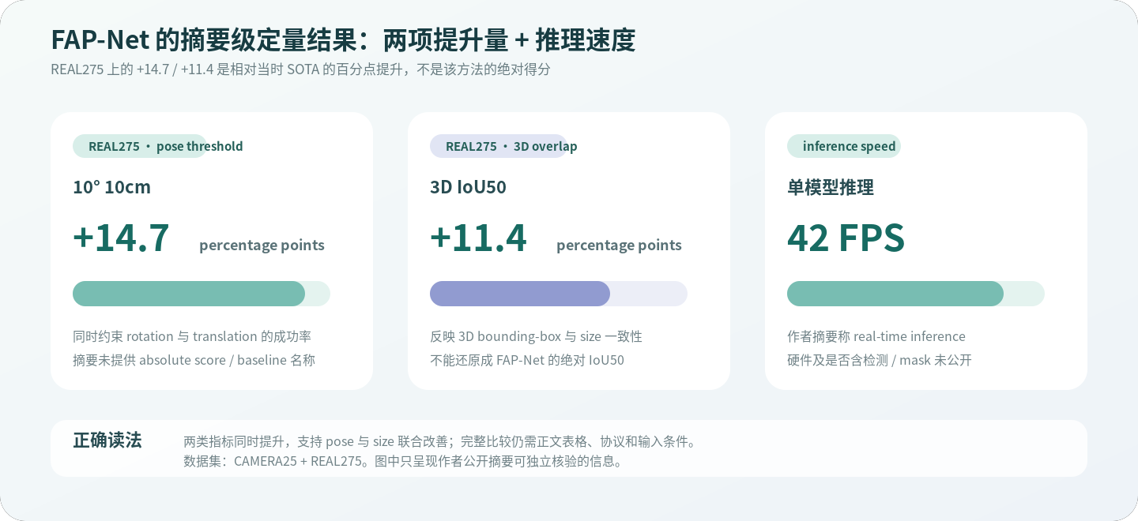Image resolution: width=1138 pixels, height=521 pixels.
Task: Click the '+14.7' value
Action: (121, 238)
